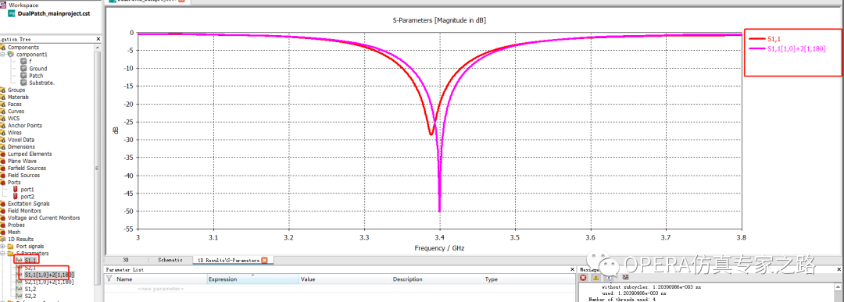Click the yellow warning filter icon in Messages

pyautogui.click(x=595, y=278)
